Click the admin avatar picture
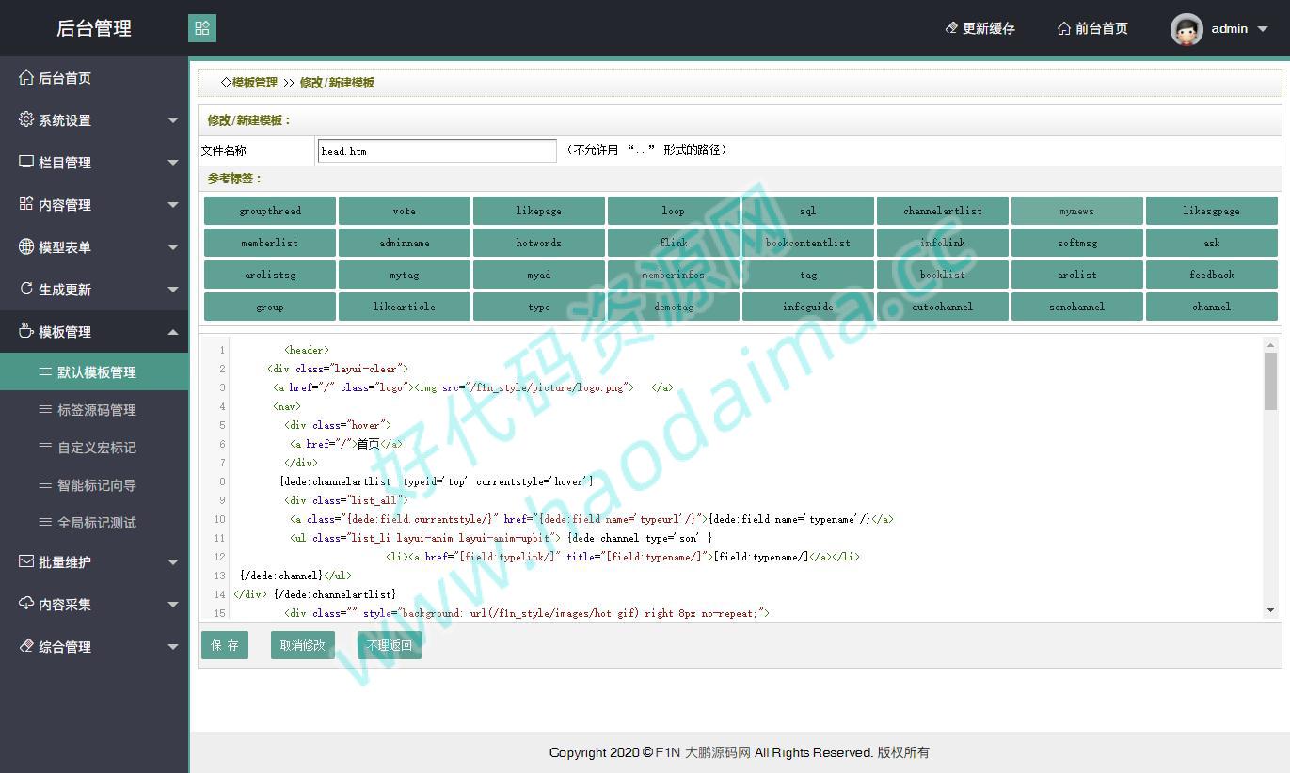The image size is (1290, 773). click(1186, 29)
